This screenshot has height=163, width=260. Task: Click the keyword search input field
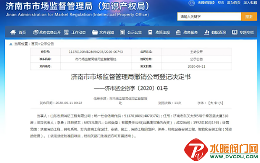coord(209,16)
